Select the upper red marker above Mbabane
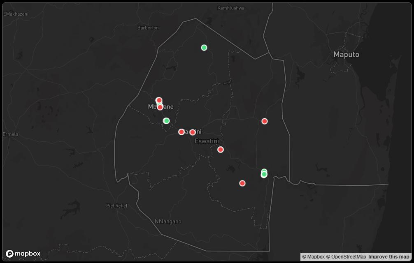This screenshot has height=263, width=414. tap(159, 100)
